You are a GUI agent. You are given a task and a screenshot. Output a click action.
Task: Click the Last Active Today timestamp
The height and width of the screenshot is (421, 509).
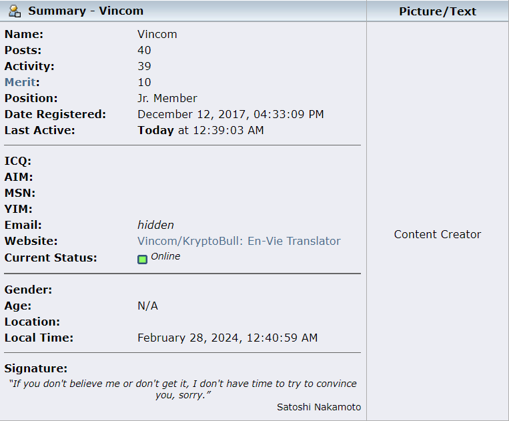pos(201,131)
